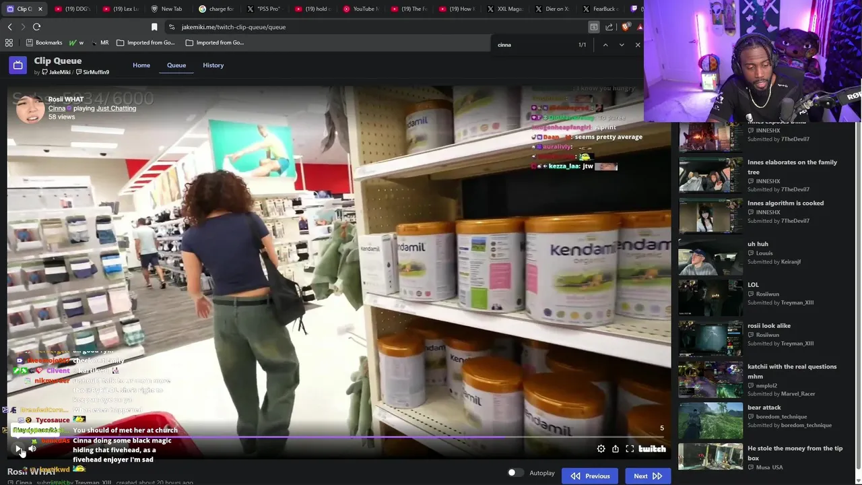Screen dimensions: 862x485
Task: Switch to the FearBuck X tab
Action: pyautogui.click(x=601, y=9)
